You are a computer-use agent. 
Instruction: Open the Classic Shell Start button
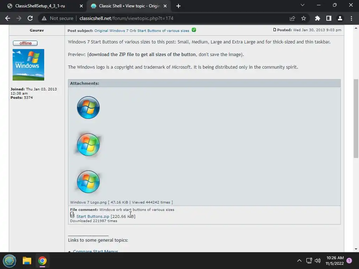tap(9, 261)
